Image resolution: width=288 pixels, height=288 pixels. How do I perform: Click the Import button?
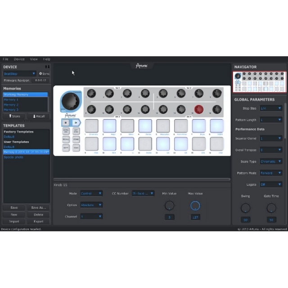click(14, 221)
